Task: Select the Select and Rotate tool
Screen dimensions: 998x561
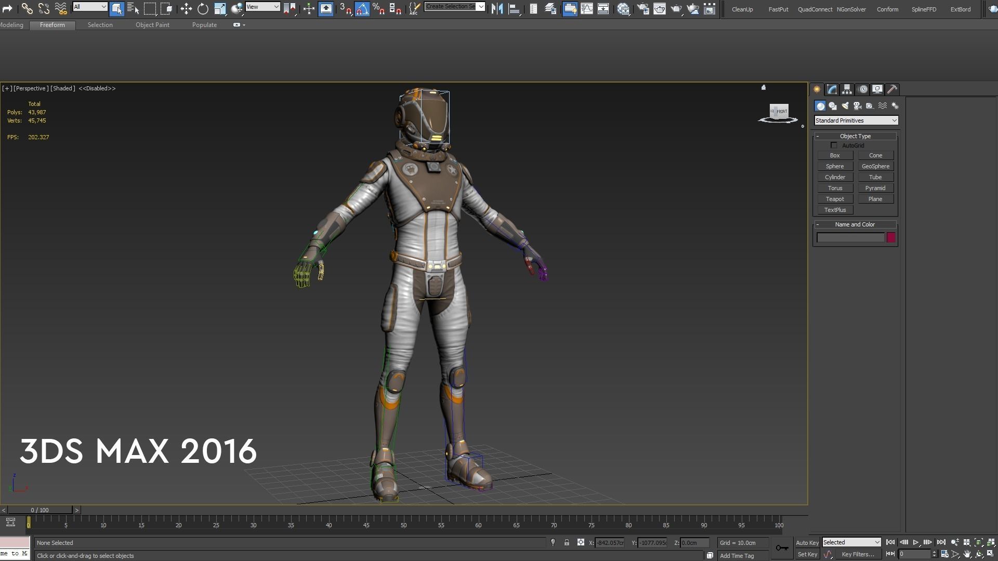Action: [x=203, y=8]
